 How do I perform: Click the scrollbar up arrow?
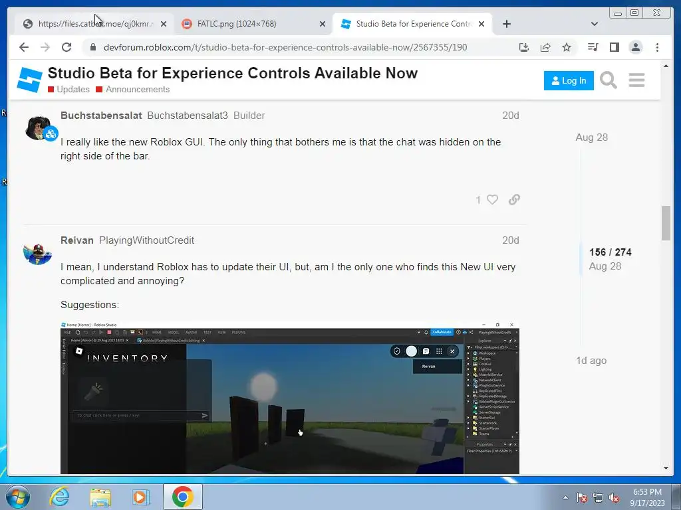(666, 66)
